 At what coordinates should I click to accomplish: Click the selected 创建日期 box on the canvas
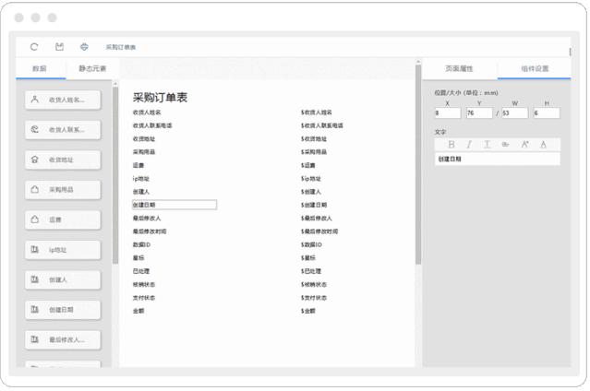coord(175,205)
